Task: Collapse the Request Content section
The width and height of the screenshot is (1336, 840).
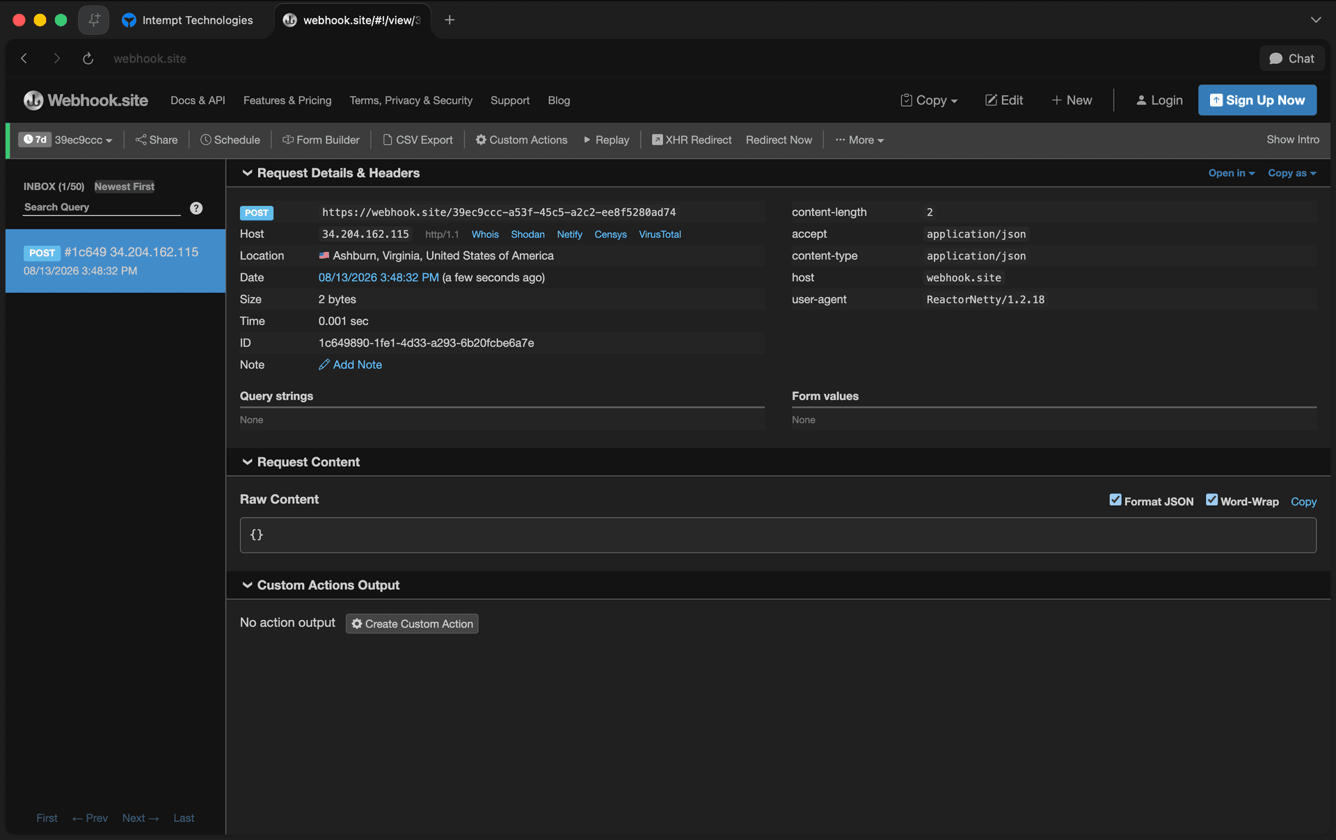Action: (x=301, y=462)
